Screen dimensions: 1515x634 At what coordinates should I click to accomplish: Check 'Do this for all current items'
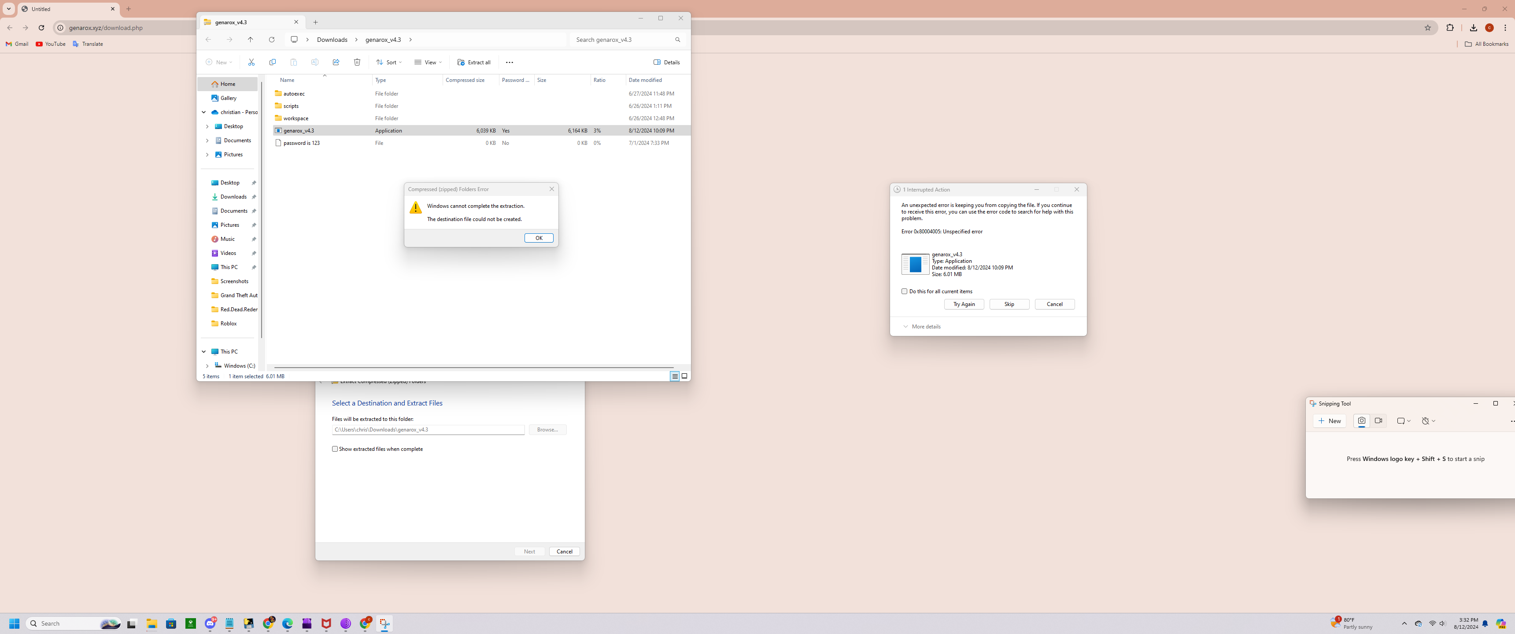[905, 291]
